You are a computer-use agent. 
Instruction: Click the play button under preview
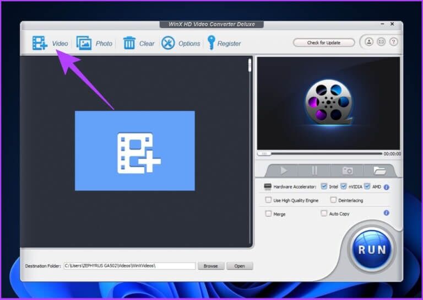284,170
